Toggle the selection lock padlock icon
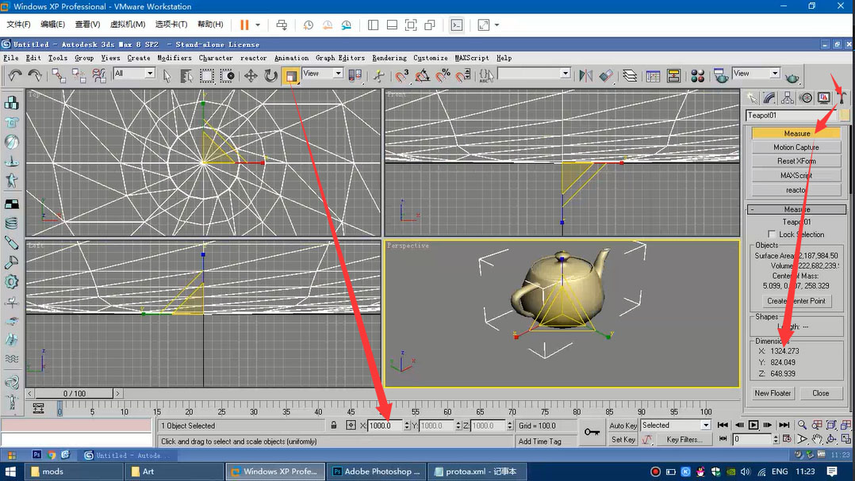The image size is (855, 481). point(334,425)
